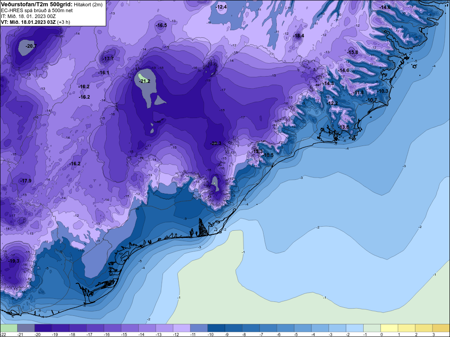Select the -10.5 temperature reading

point(268,155)
